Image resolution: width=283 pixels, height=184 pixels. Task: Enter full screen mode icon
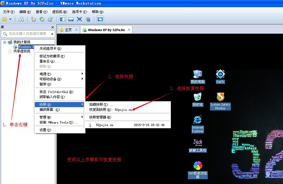tap(79, 19)
